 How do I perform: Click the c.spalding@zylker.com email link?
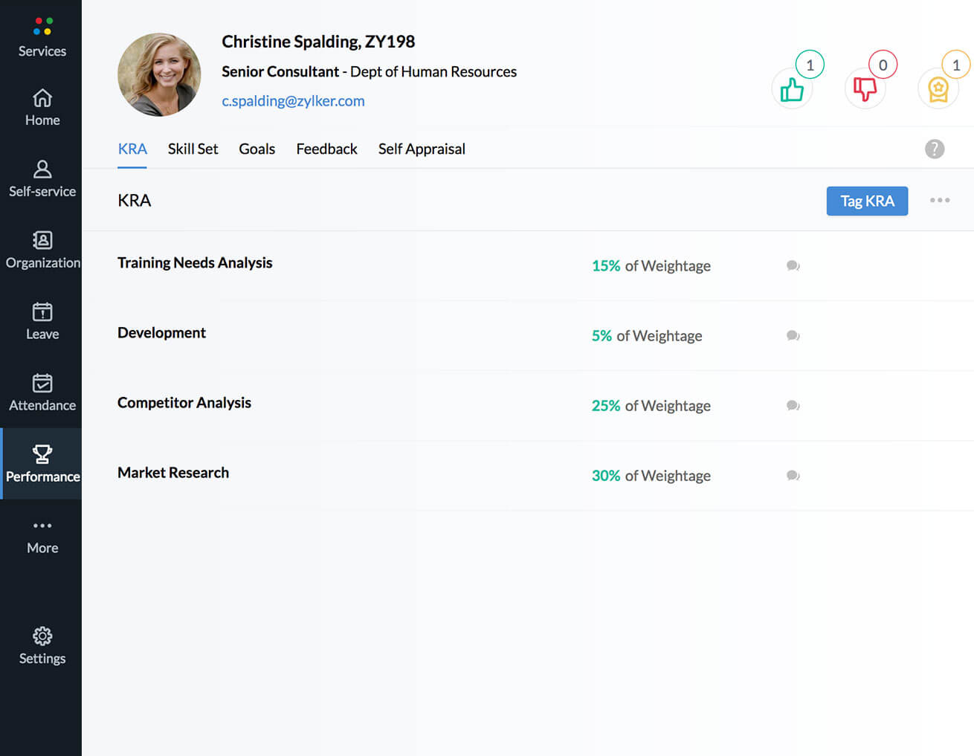click(293, 101)
